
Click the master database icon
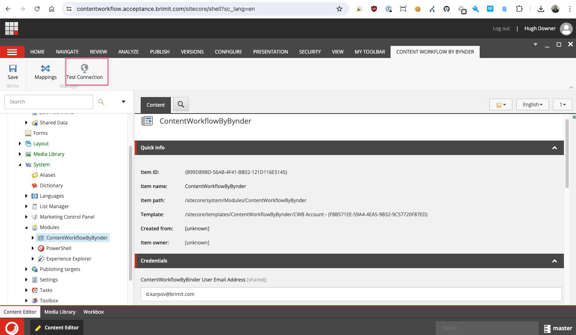547,328
